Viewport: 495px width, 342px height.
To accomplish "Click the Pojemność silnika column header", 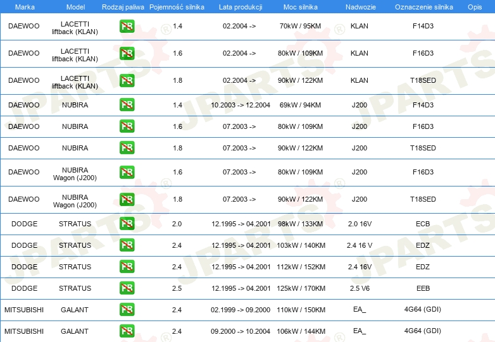I will (x=177, y=7).
